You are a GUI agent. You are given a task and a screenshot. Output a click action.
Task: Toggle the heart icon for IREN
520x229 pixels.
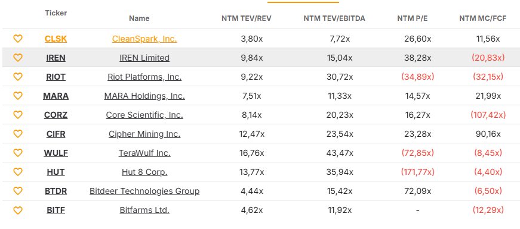pos(17,58)
